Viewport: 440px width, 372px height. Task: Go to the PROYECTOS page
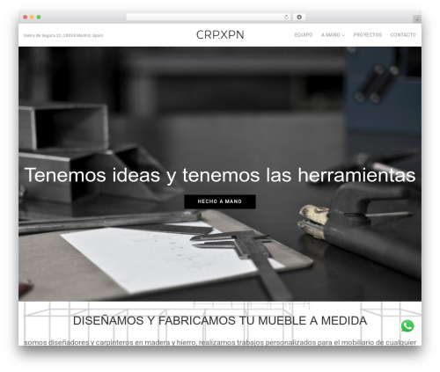368,35
